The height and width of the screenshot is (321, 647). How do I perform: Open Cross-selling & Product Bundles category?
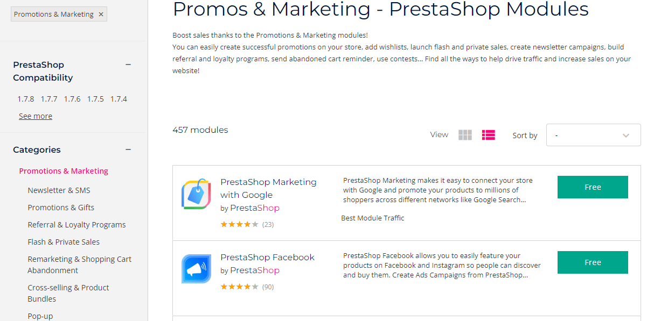[x=68, y=293]
